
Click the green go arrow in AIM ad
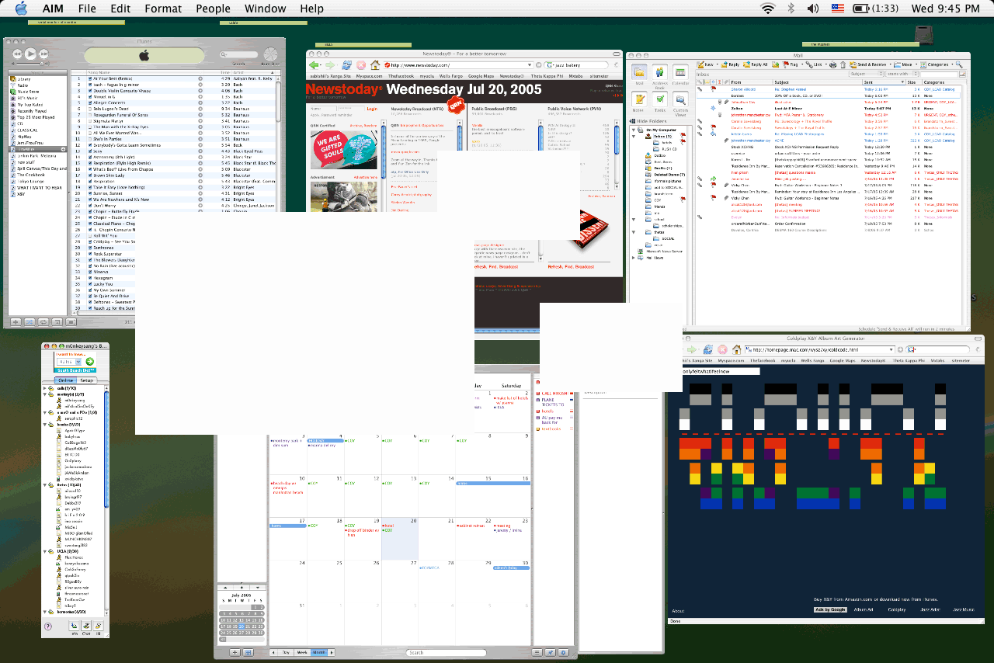(90, 361)
